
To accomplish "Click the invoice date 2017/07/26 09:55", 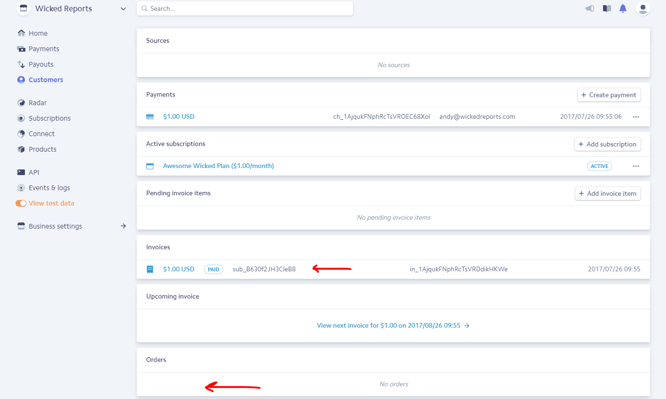I will click(x=614, y=269).
